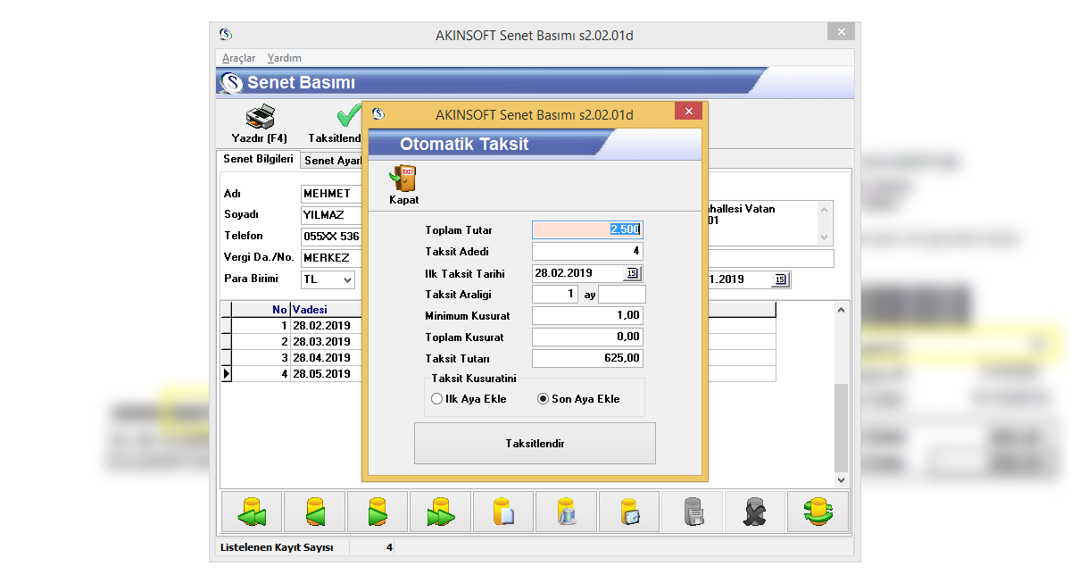This screenshot has width=1071, height=583.
Task: Switch to the Senet Bilgileri tab
Action: tap(258, 159)
